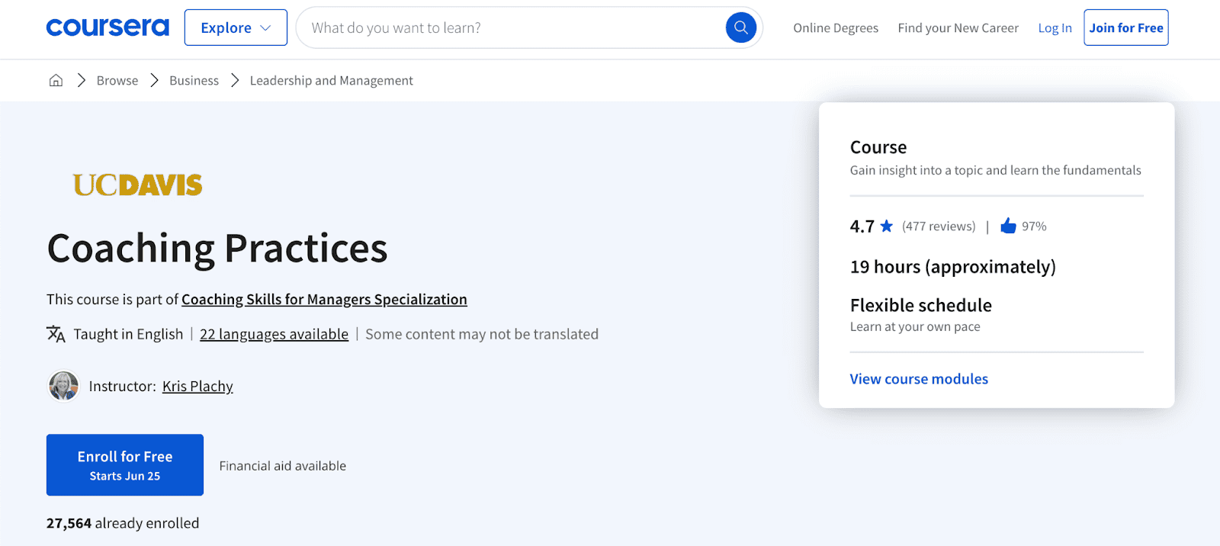This screenshot has height=546, width=1220.
Task: Open Coaching Skills for Managers Specialization link
Action: pyautogui.click(x=324, y=300)
